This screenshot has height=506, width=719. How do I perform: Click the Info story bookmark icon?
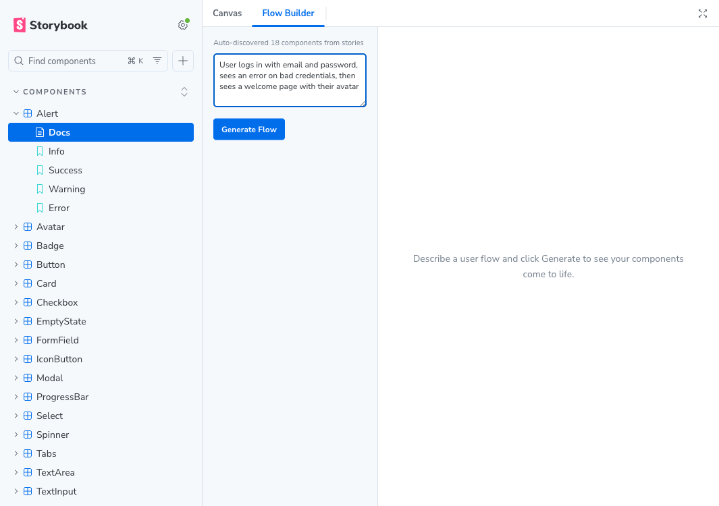pos(40,151)
